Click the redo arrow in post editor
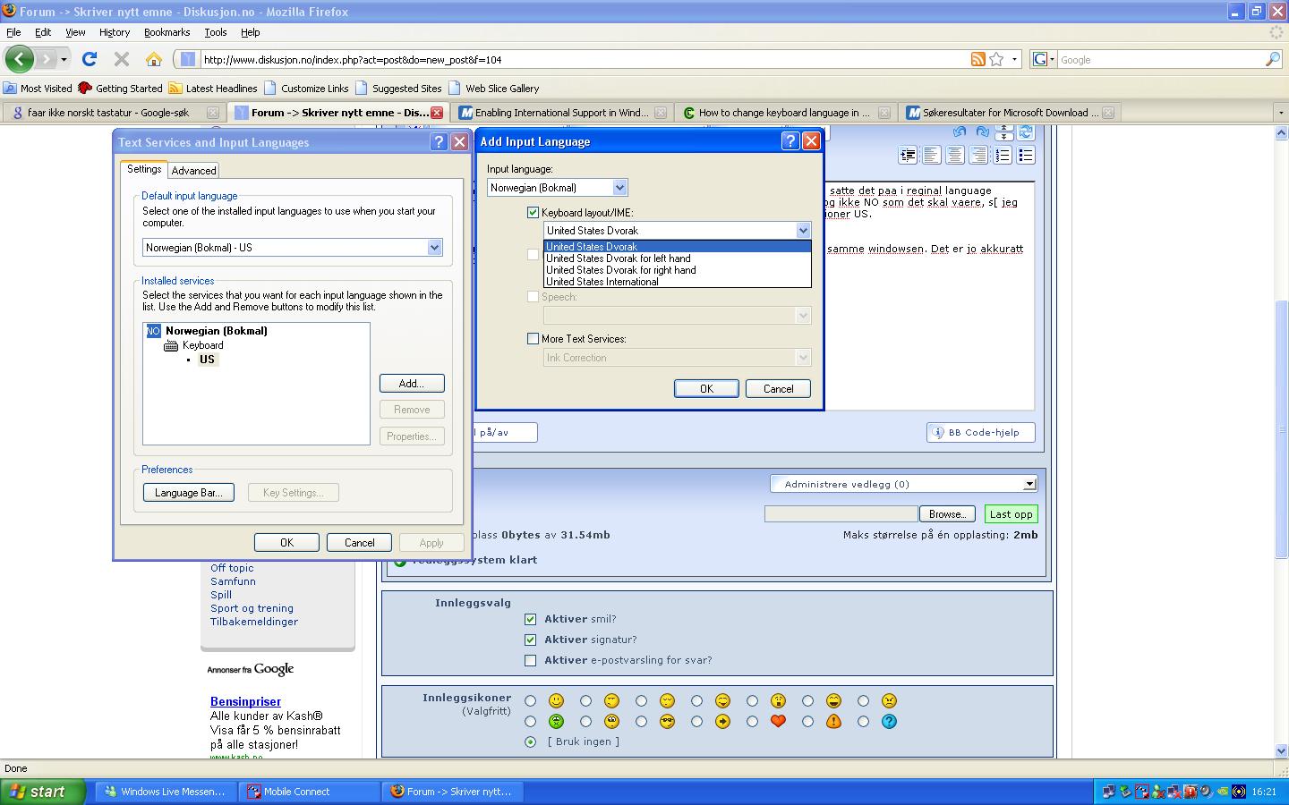Image resolution: width=1289 pixels, height=805 pixels. coord(982,132)
